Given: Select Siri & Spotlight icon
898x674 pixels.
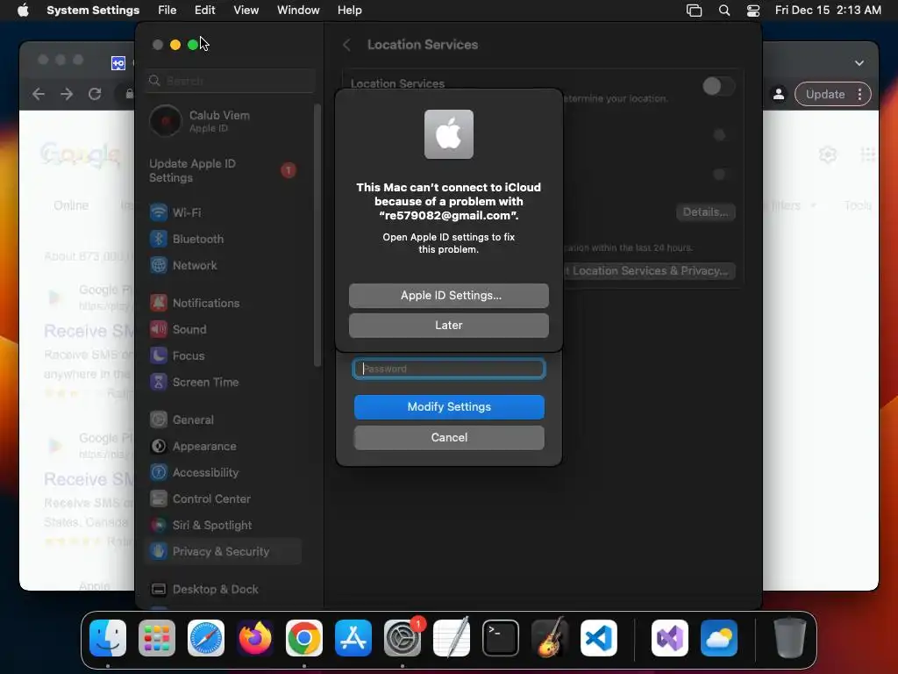Looking at the screenshot, I should click(x=158, y=525).
